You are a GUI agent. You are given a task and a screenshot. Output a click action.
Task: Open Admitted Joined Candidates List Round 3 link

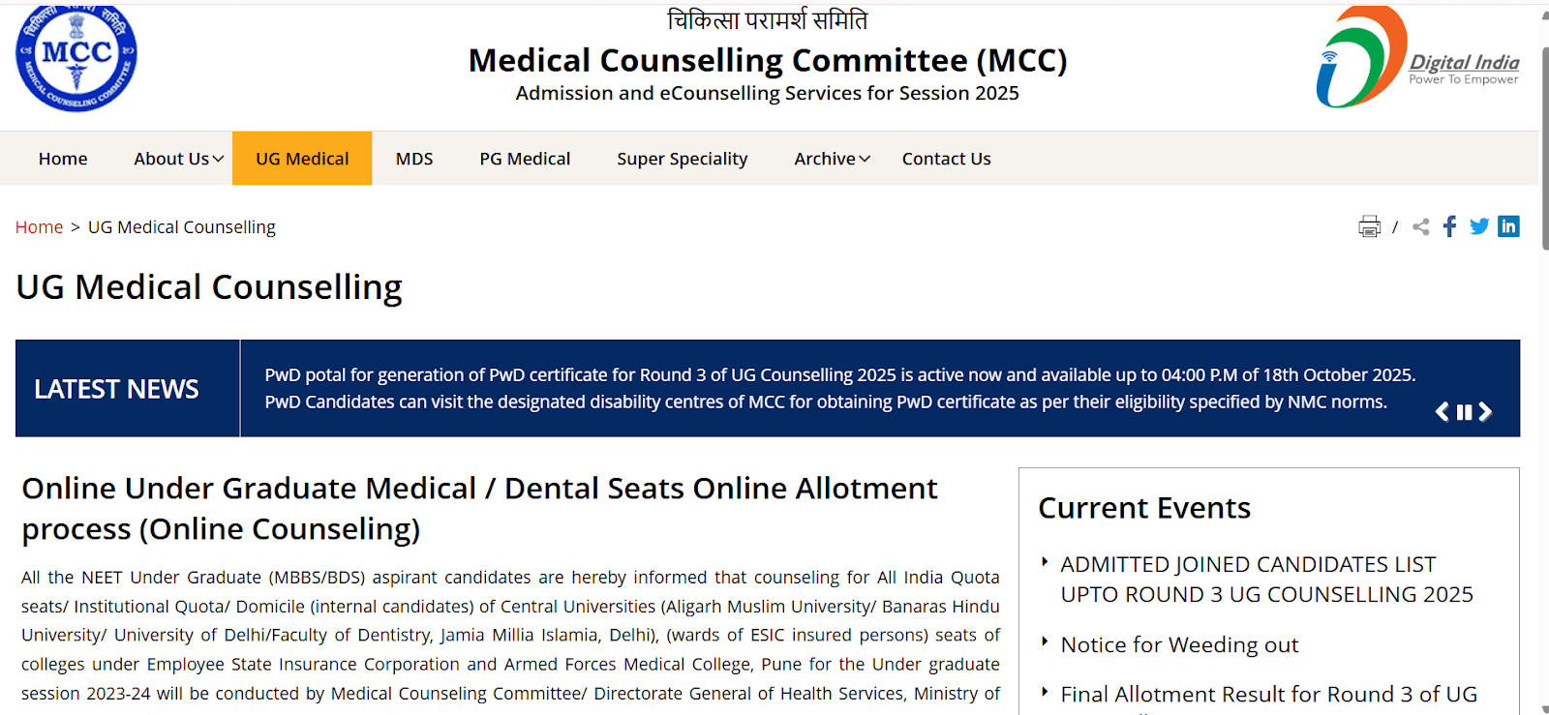(x=1249, y=579)
